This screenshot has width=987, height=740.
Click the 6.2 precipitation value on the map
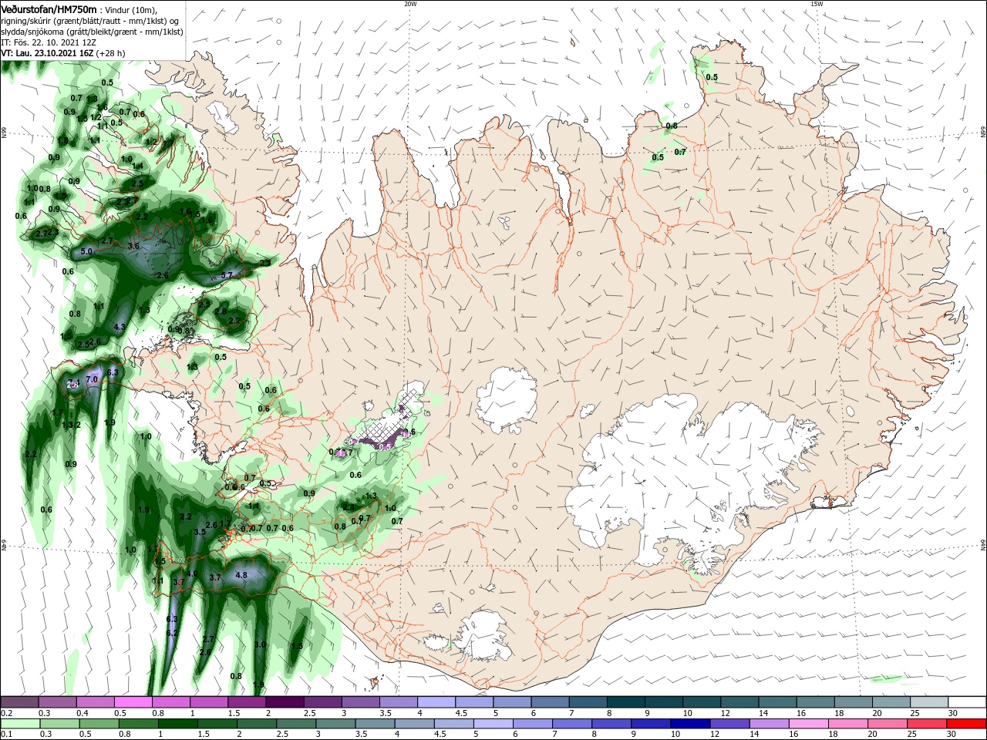[172, 633]
